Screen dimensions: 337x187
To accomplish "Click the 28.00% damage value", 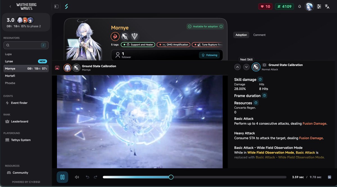I will point(240,89).
